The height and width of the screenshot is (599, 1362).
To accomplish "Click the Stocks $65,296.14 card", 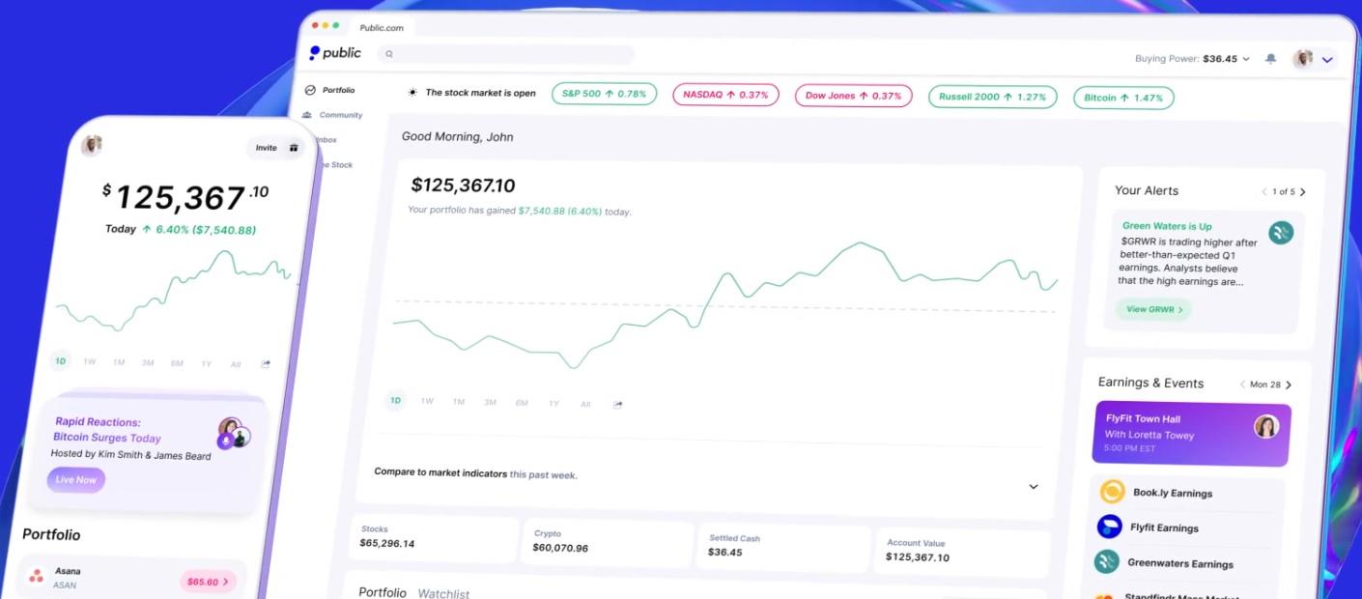I will (x=436, y=537).
